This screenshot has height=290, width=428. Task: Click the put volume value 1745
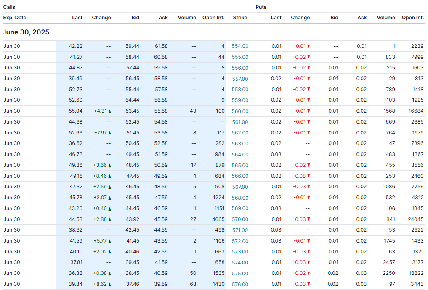tap(389, 241)
